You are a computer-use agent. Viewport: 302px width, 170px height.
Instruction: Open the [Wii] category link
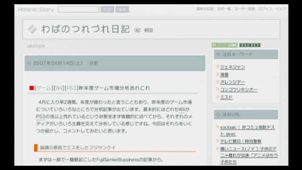coord(59,88)
